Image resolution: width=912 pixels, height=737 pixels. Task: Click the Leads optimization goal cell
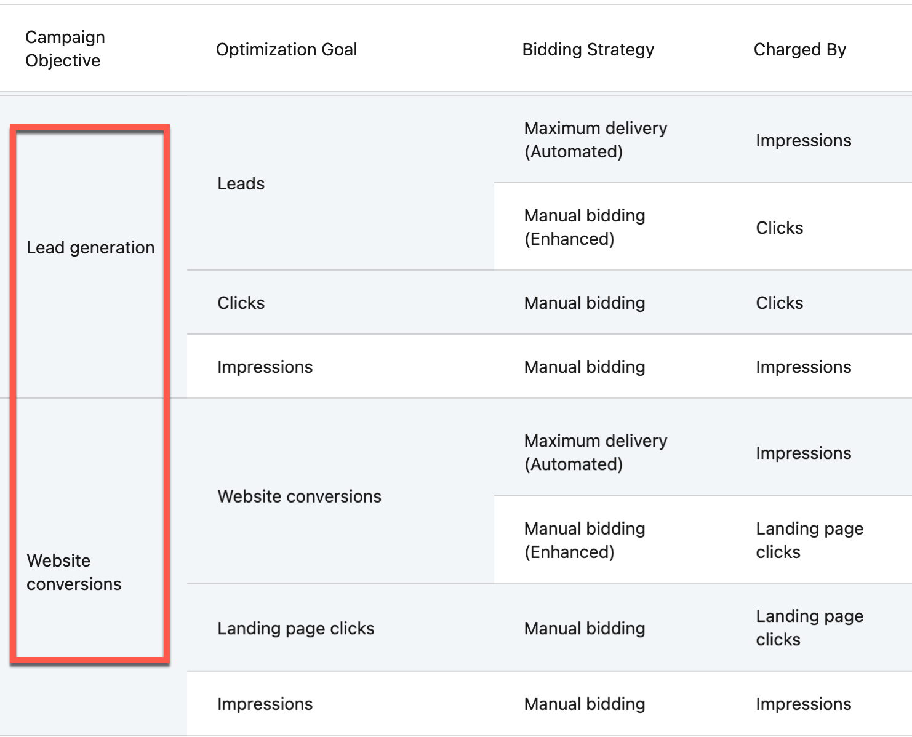pyautogui.click(x=241, y=183)
